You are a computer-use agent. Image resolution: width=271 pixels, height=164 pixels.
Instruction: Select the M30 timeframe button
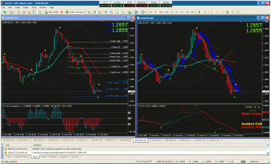point(167,12)
